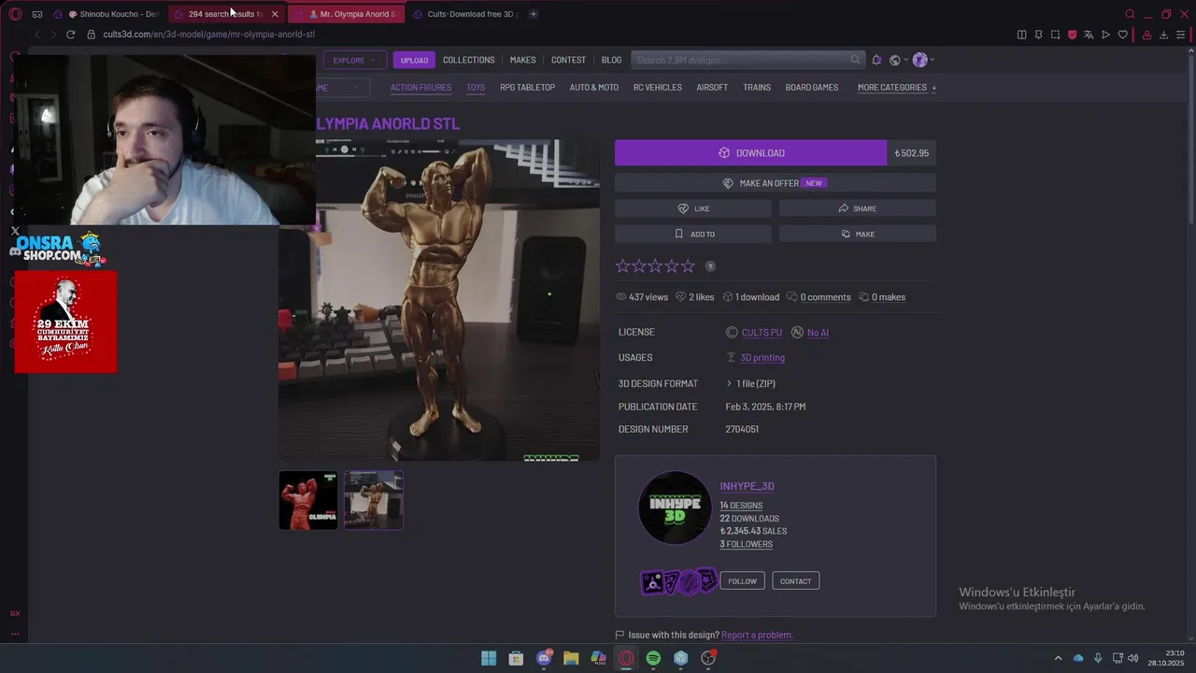Go to the CONTEST page

pos(568,60)
